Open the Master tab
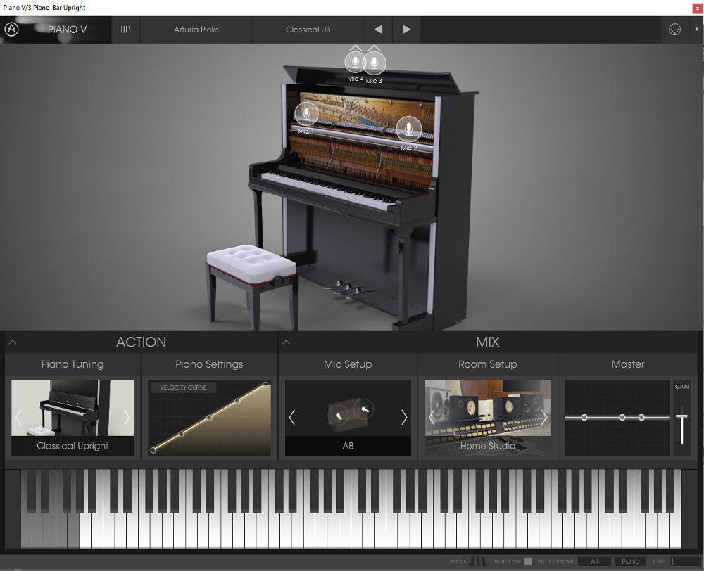The height and width of the screenshot is (571, 704). point(628,364)
